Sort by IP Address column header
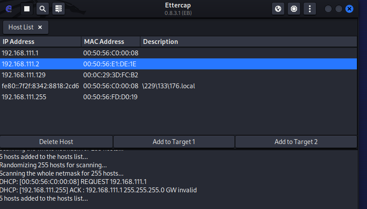Screen dimensions: 367x209 40,42
